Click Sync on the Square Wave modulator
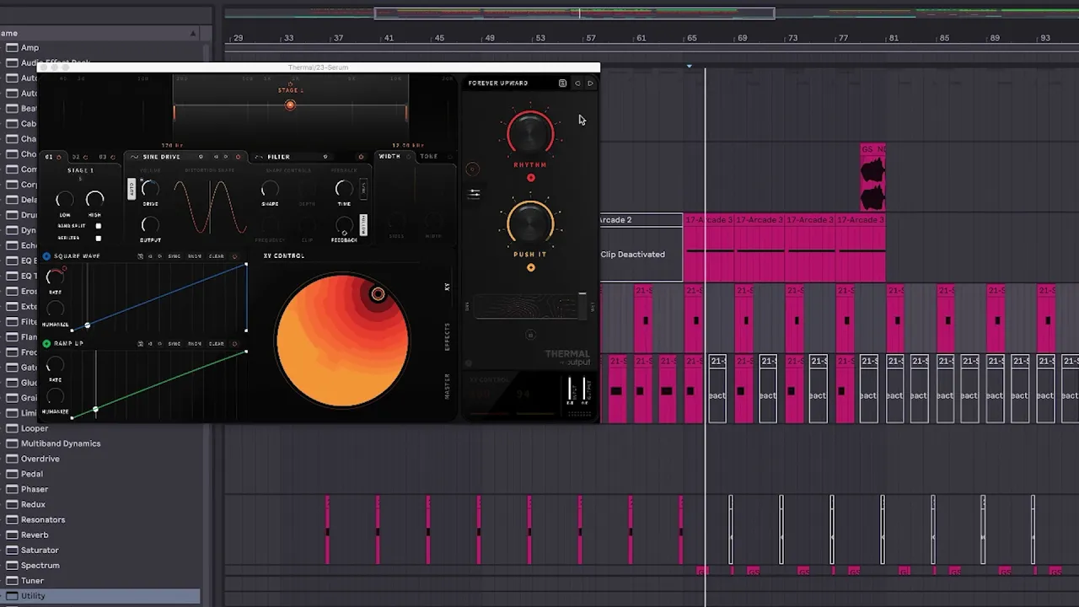Image resolution: width=1079 pixels, height=607 pixels. [174, 256]
